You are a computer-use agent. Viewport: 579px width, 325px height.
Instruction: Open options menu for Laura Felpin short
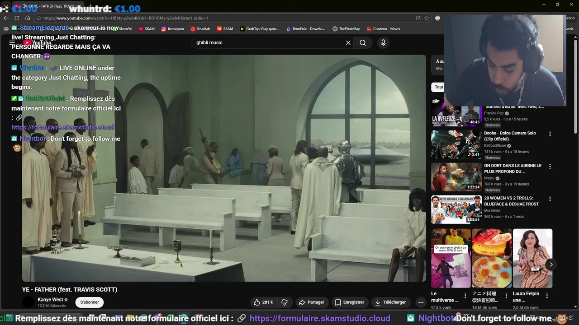pos(547,296)
